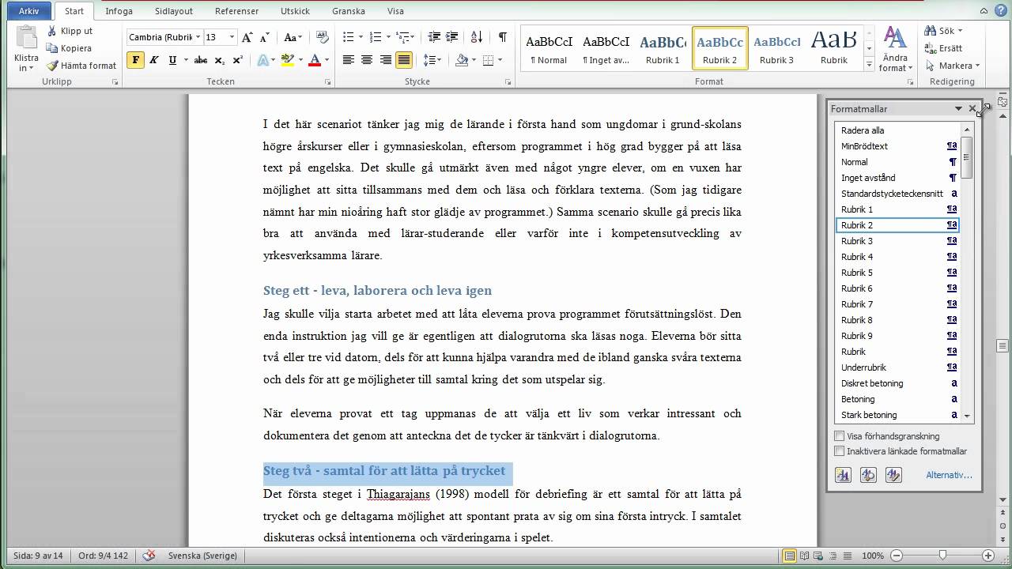Image resolution: width=1012 pixels, height=569 pixels.
Task: Apply subscript formatting
Action: (220, 60)
